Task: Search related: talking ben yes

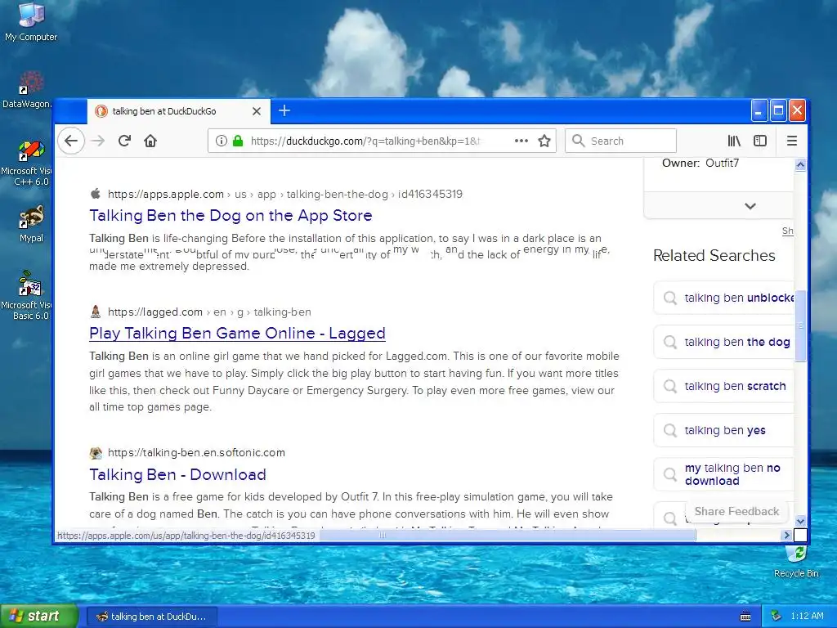Action: click(724, 430)
